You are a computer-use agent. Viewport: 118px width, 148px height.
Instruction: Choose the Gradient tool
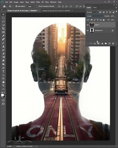pyautogui.click(x=3, y=57)
